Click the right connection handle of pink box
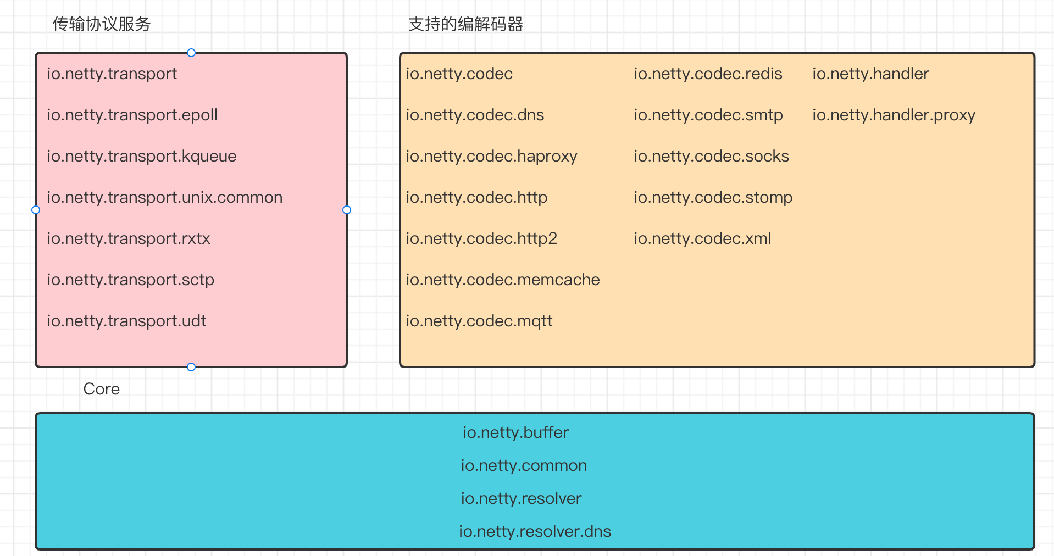The image size is (1054, 556). point(347,210)
